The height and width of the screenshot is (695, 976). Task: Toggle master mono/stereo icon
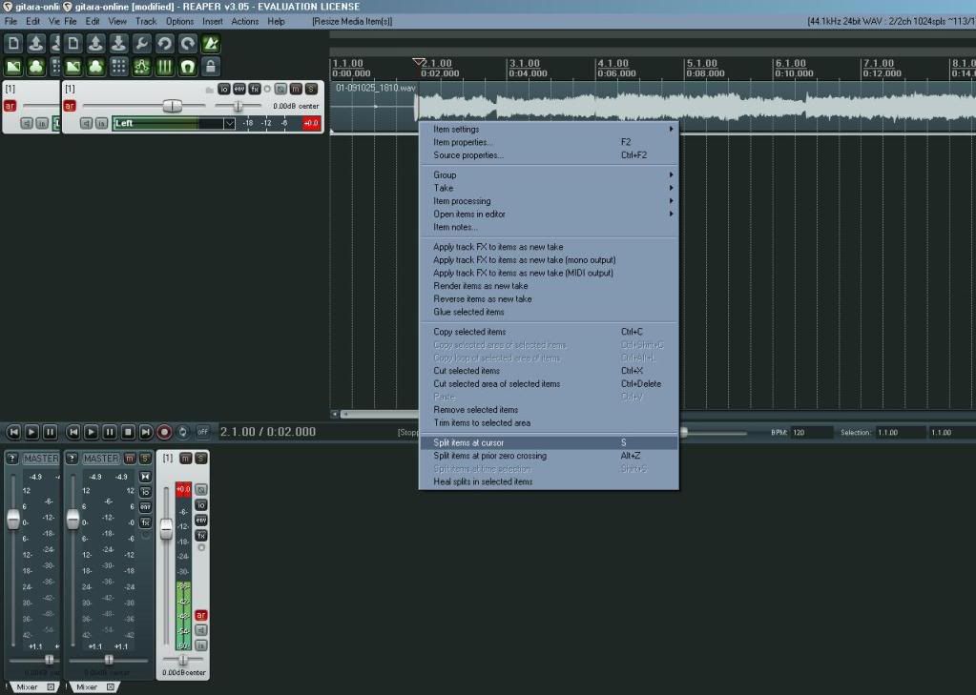(x=145, y=477)
